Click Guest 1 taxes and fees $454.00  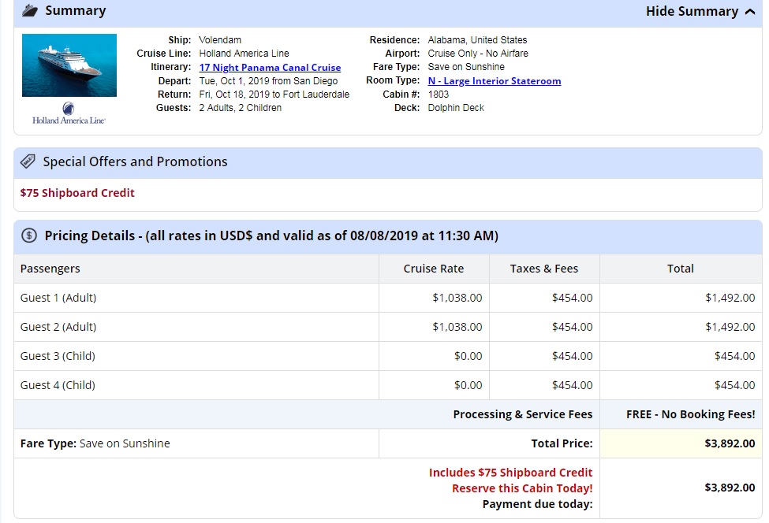pos(572,298)
